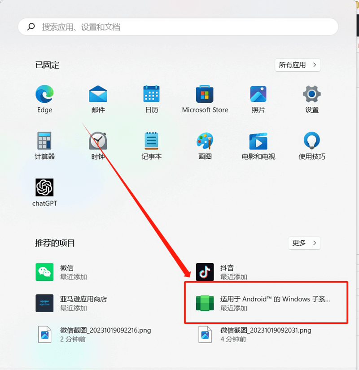Image resolution: width=359 pixels, height=370 pixels.
Task: Click file name 微信截图_20231019092216.png
Action: tap(105, 331)
